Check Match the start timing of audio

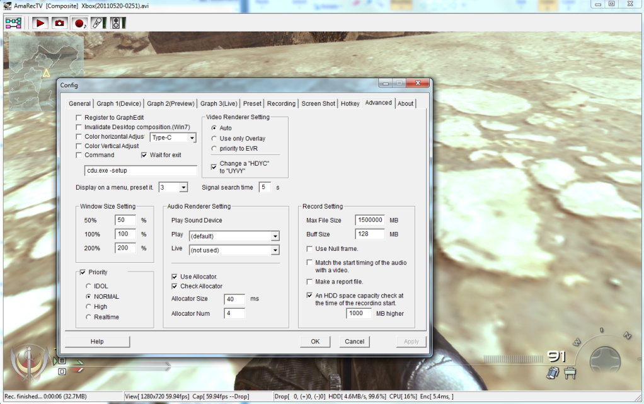click(x=309, y=262)
